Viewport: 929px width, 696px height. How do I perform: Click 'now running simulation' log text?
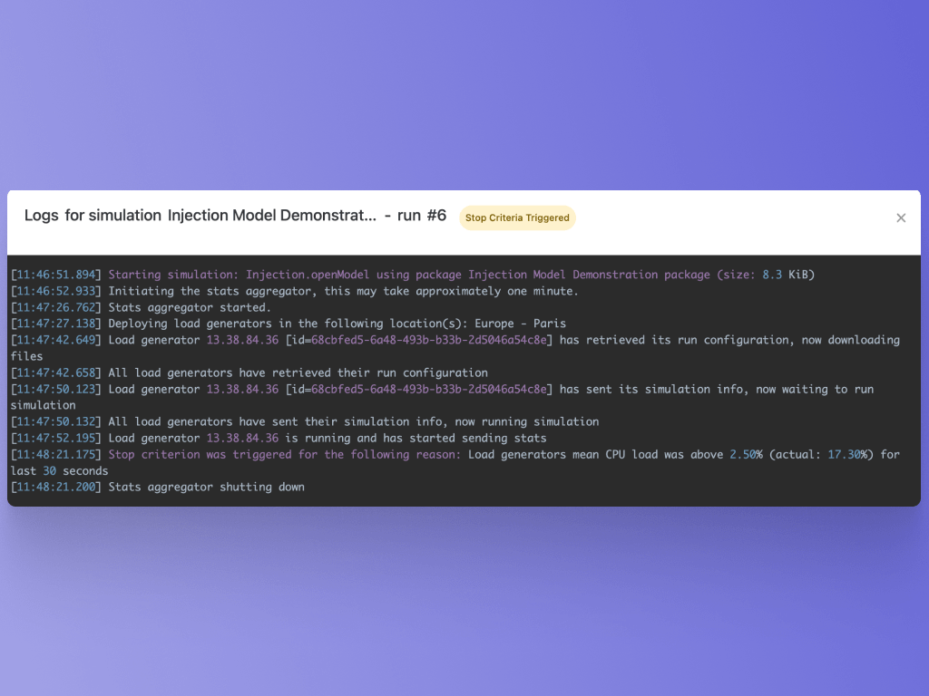527,422
